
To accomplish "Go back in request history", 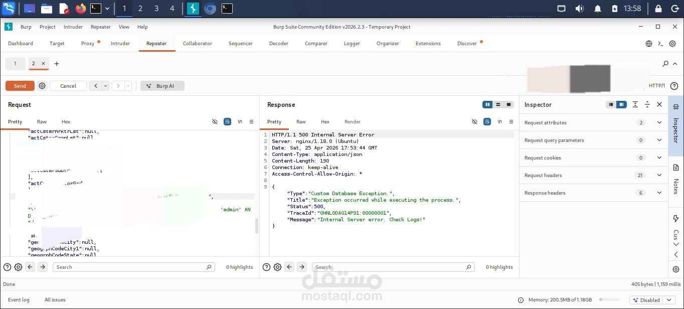I will [95, 86].
